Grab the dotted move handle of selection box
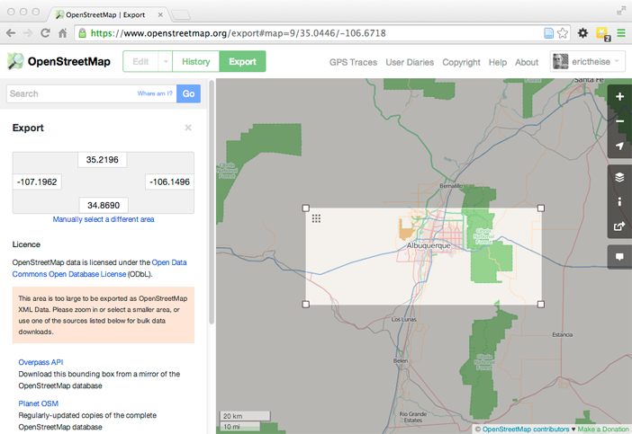Viewport: 632px width, 434px height. (x=316, y=218)
